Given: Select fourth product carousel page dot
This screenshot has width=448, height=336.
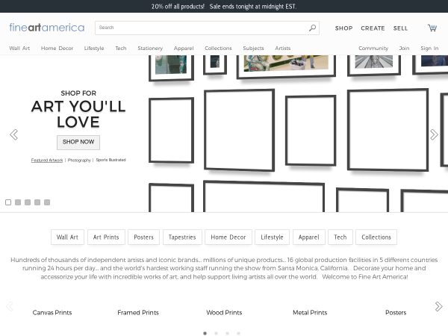Looking at the screenshot, I should point(238,333).
